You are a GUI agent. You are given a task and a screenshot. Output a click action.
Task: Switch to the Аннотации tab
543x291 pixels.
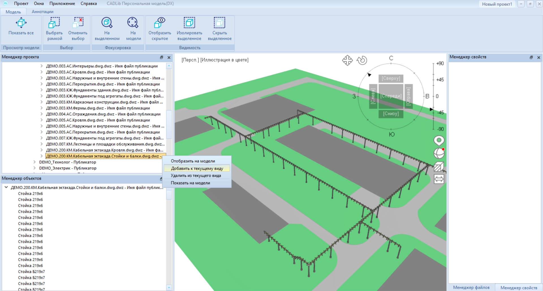[x=42, y=12]
